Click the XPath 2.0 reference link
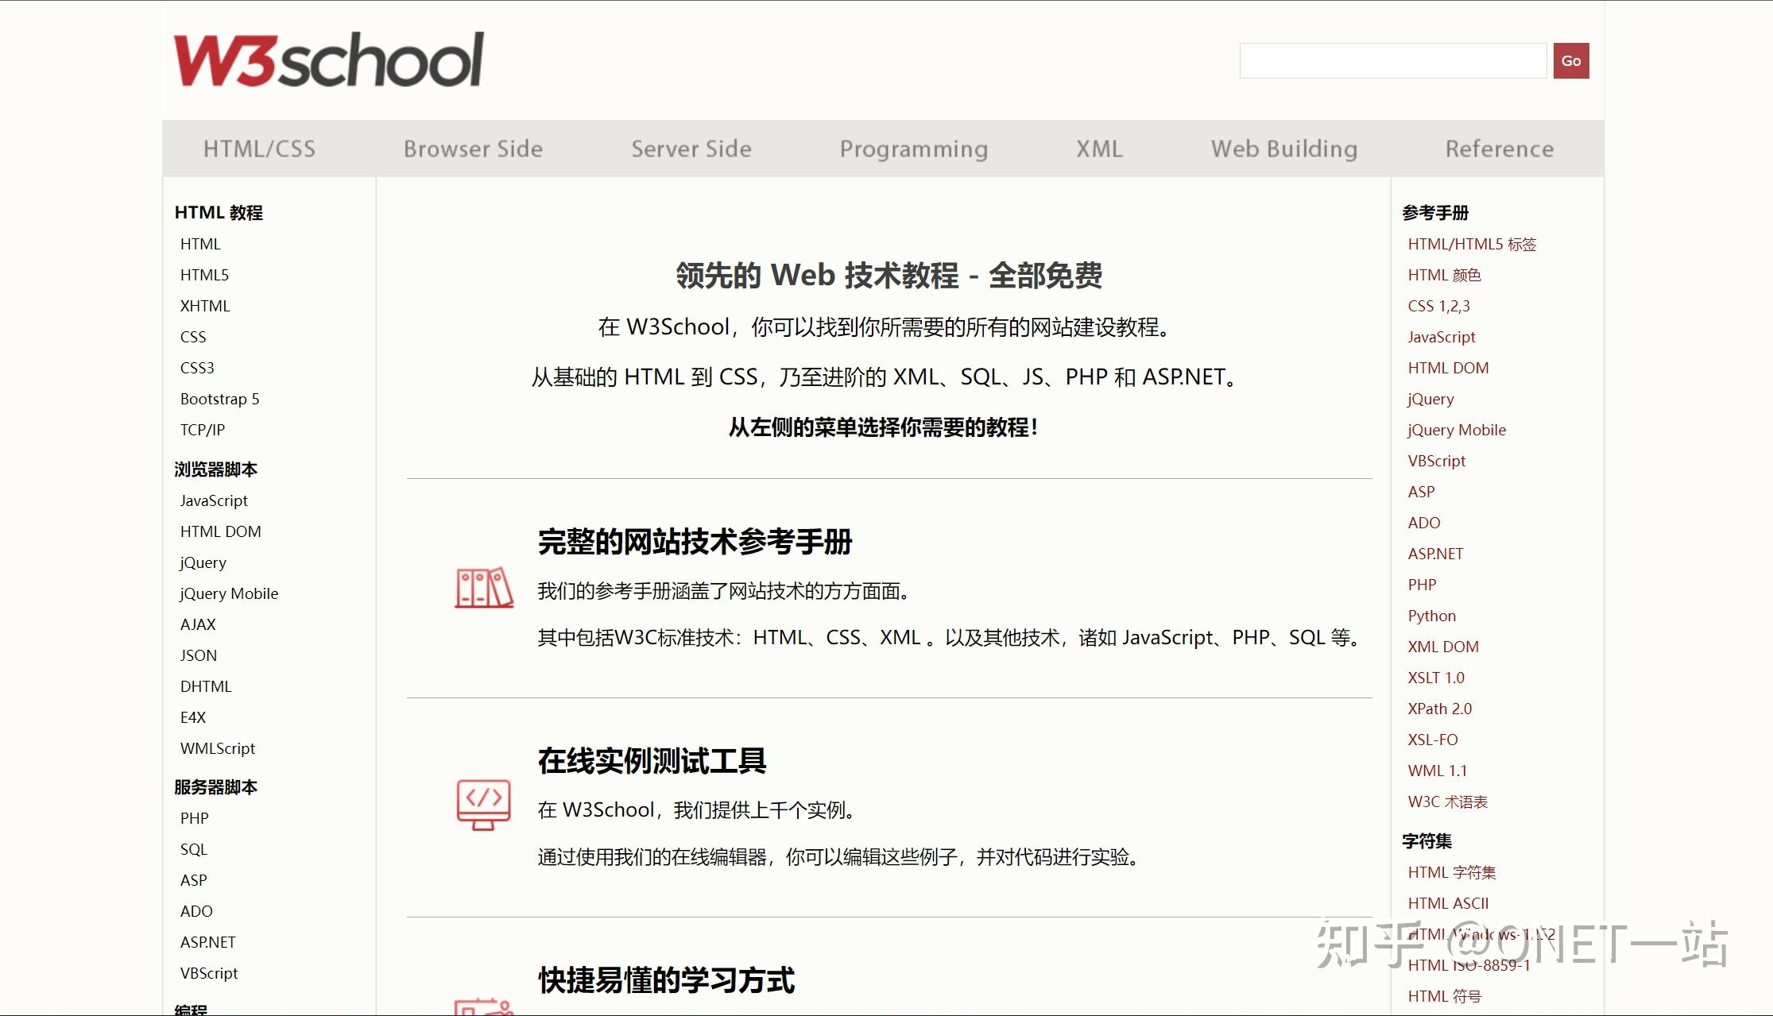Image resolution: width=1773 pixels, height=1016 pixels. tap(1440, 708)
